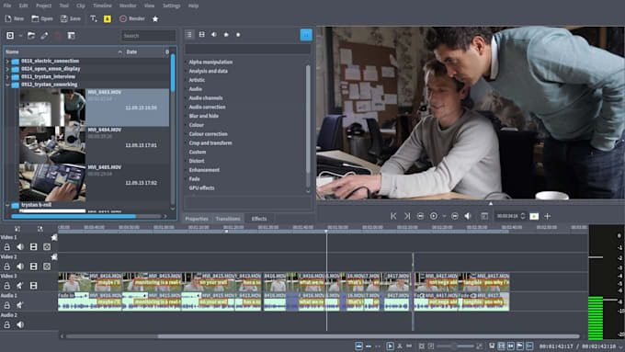The image size is (625, 352).
Task: Toggle the blue info button in effects panel
Action: 306,35
